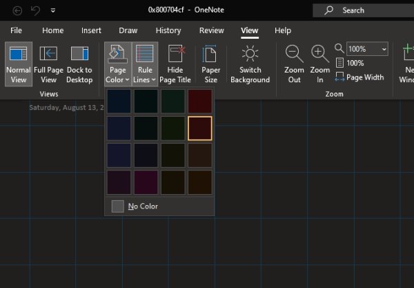Click Hide Page Title icon

175,55
